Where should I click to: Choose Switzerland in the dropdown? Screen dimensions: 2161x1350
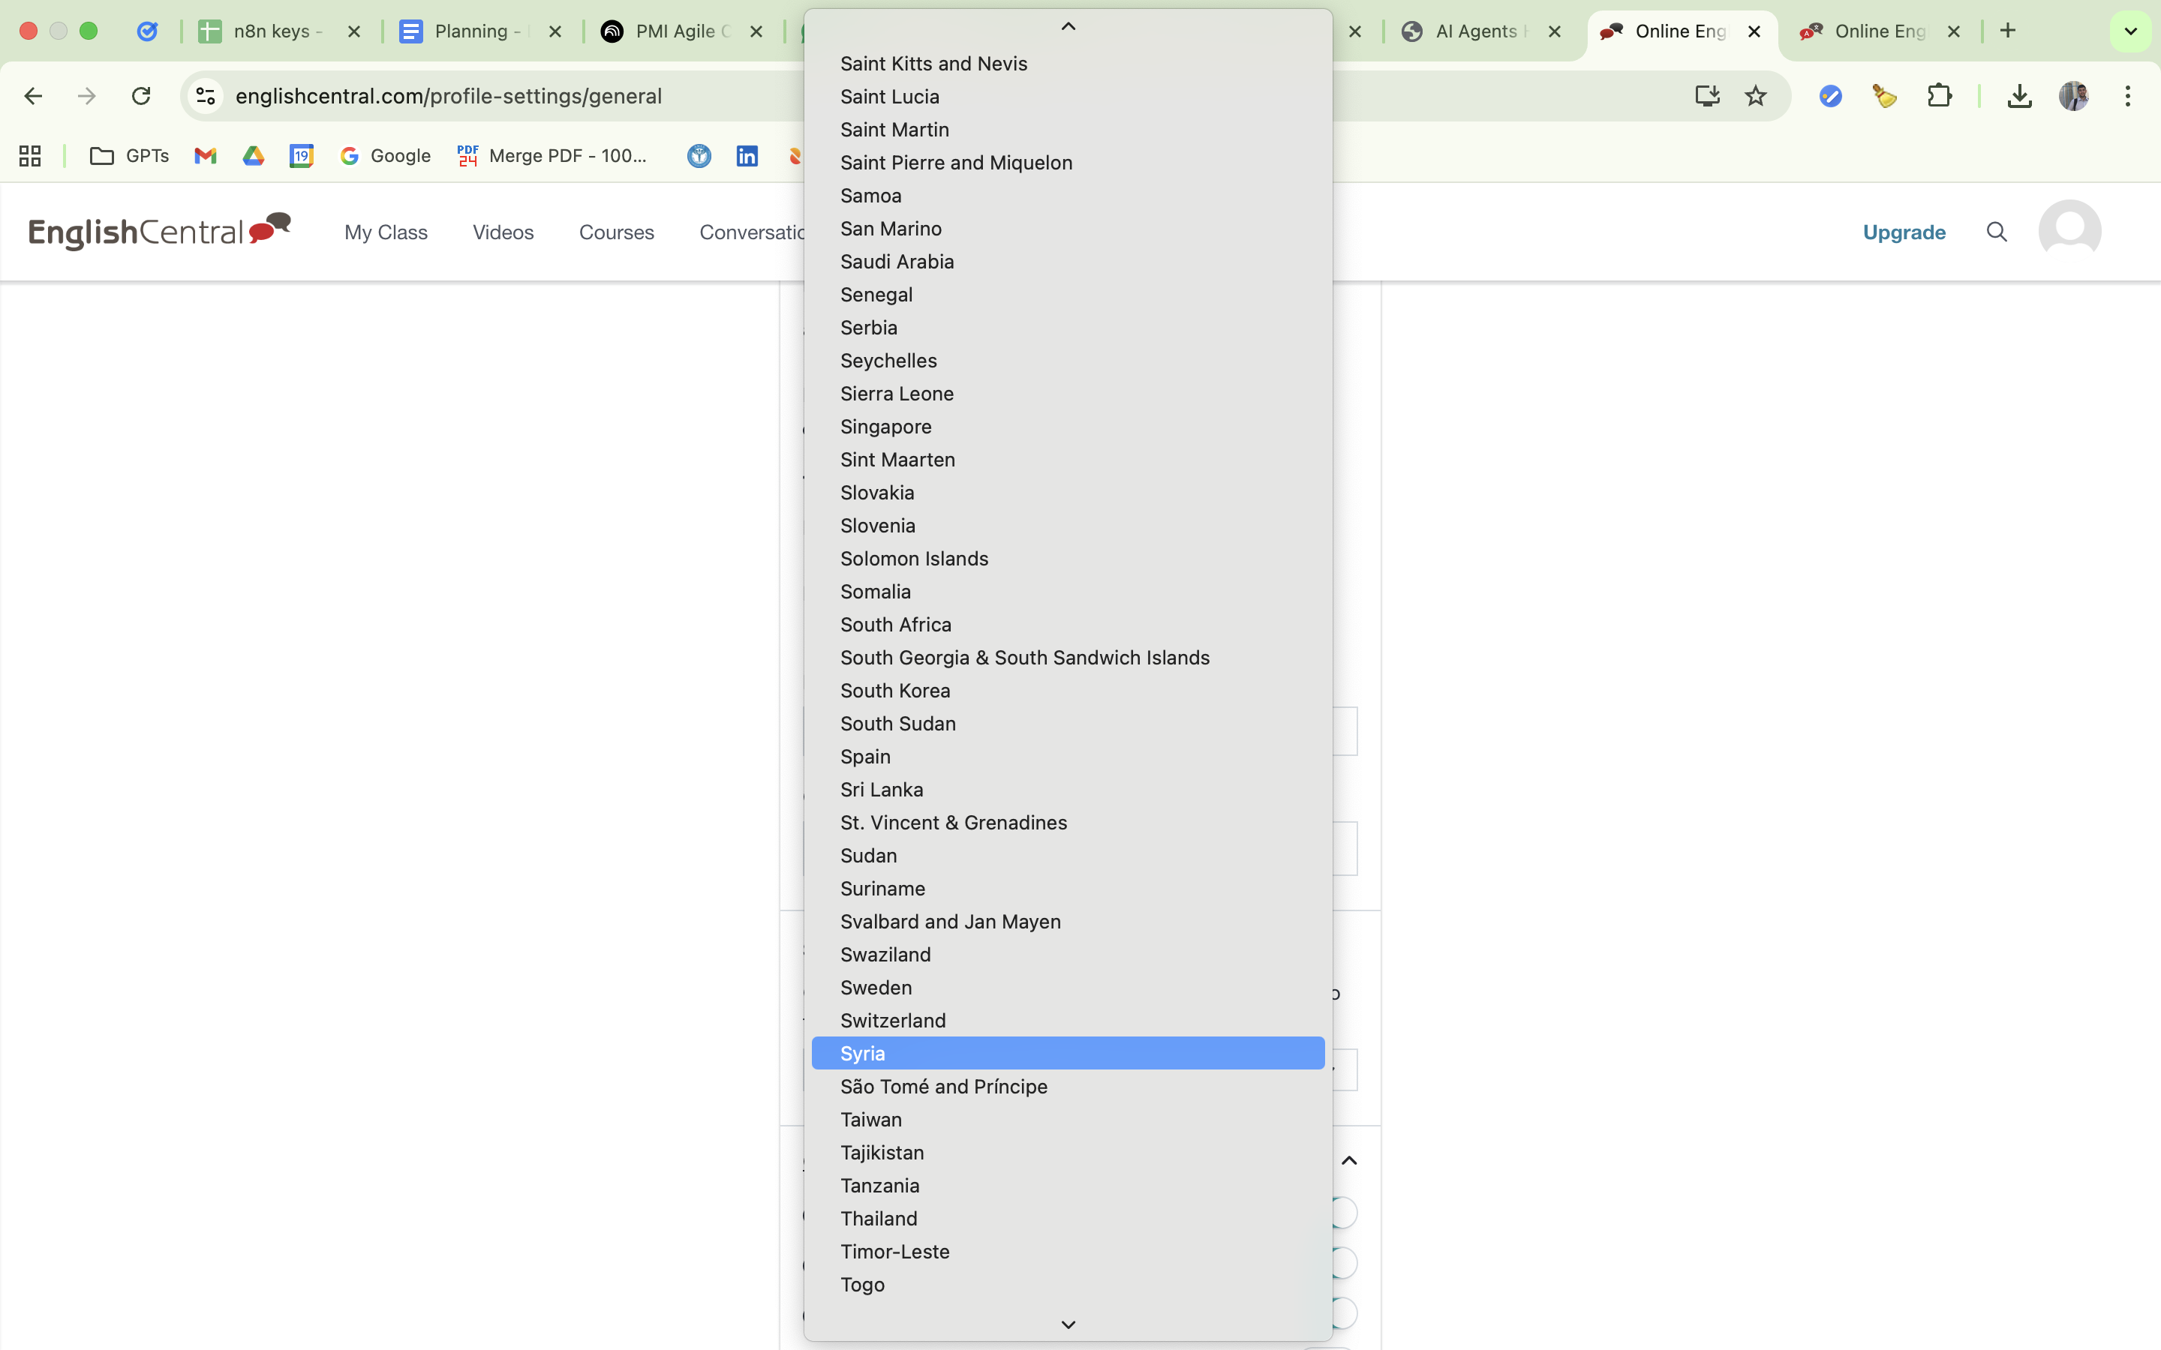coord(892,1021)
